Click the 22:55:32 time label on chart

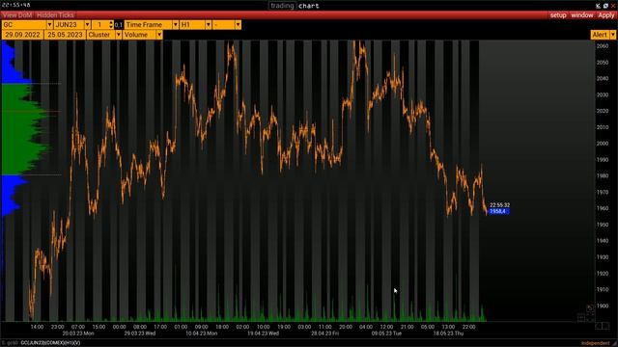point(500,205)
